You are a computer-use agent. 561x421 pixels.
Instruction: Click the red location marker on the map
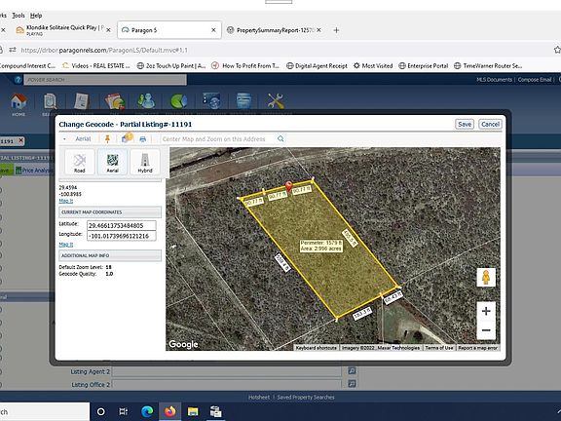(288, 186)
